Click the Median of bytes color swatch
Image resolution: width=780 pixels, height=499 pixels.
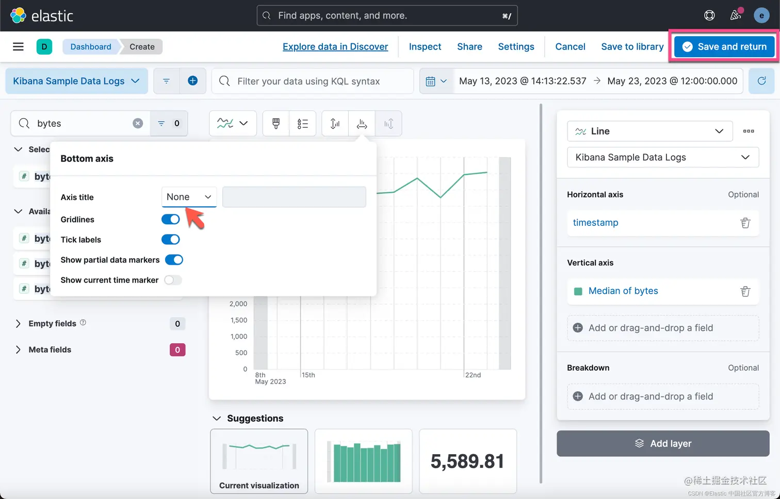click(578, 292)
